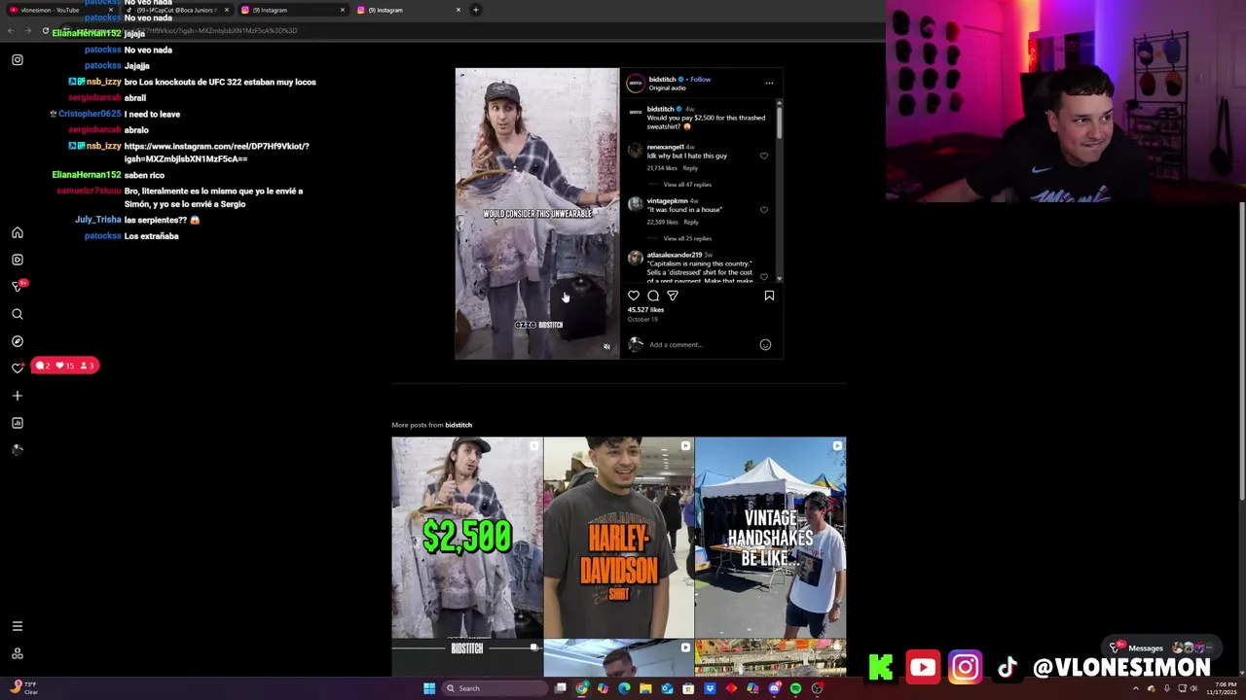Viewport: 1246px width, 700px height.
Task: Open the notification activity badge bubble
Action: (x=65, y=366)
